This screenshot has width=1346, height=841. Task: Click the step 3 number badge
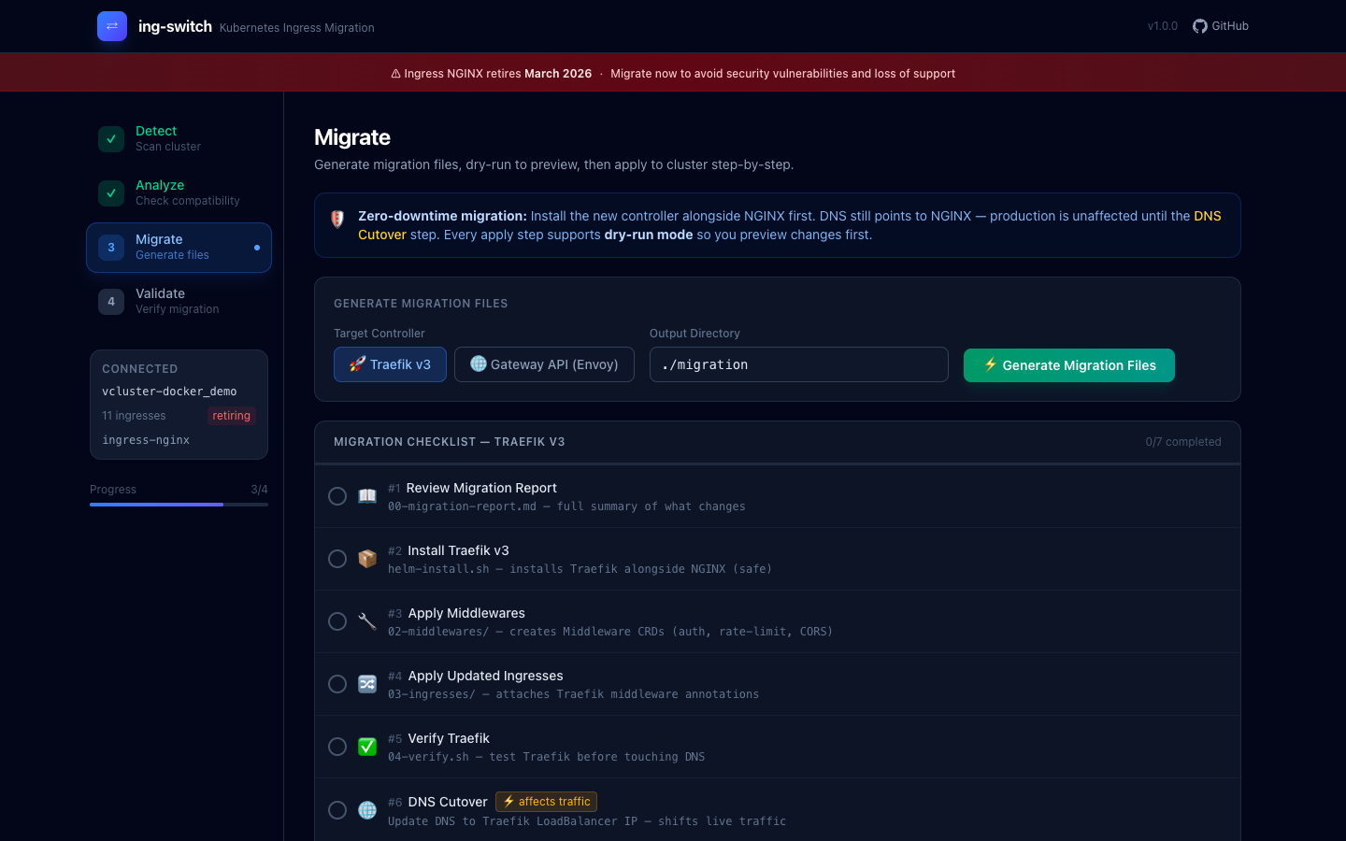[x=111, y=248]
